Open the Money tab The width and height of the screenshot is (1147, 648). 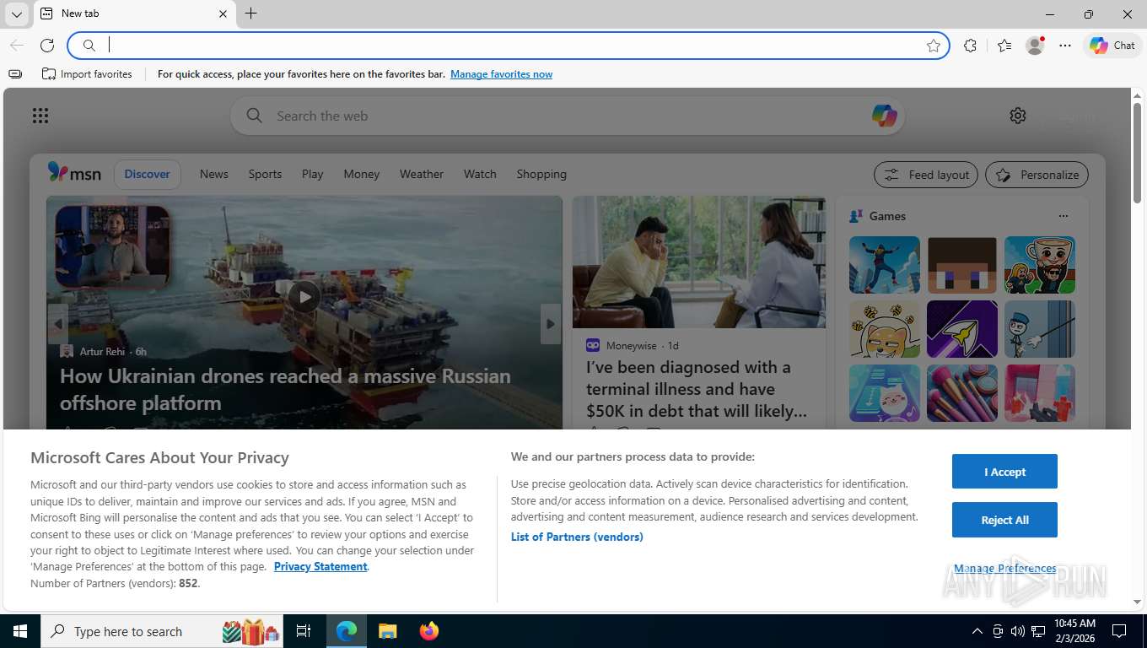362,174
